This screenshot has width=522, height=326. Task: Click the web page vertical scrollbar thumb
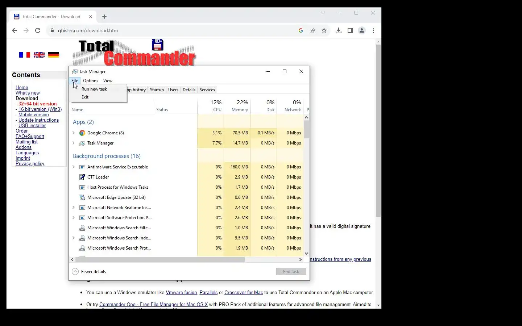tap(378, 131)
